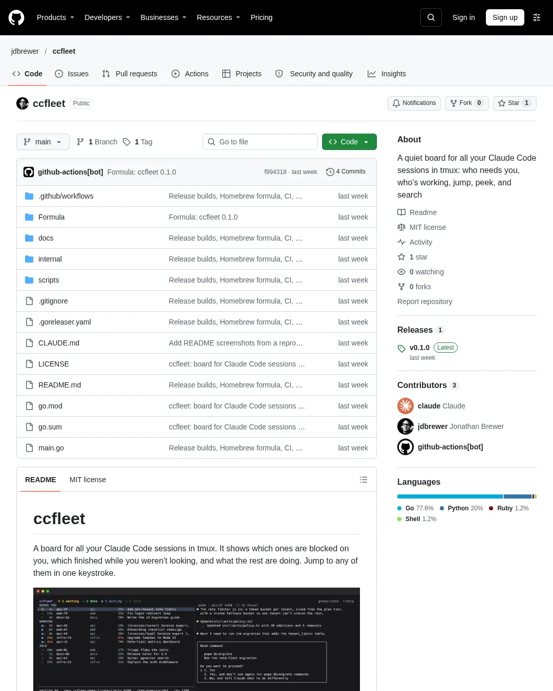Fork the repository
Screen dimensions: 553x691
click(x=467, y=103)
